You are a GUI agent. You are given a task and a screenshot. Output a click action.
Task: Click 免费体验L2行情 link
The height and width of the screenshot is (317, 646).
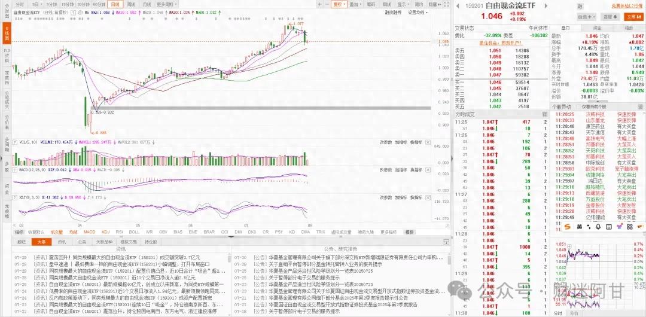pyautogui.click(x=627, y=6)
